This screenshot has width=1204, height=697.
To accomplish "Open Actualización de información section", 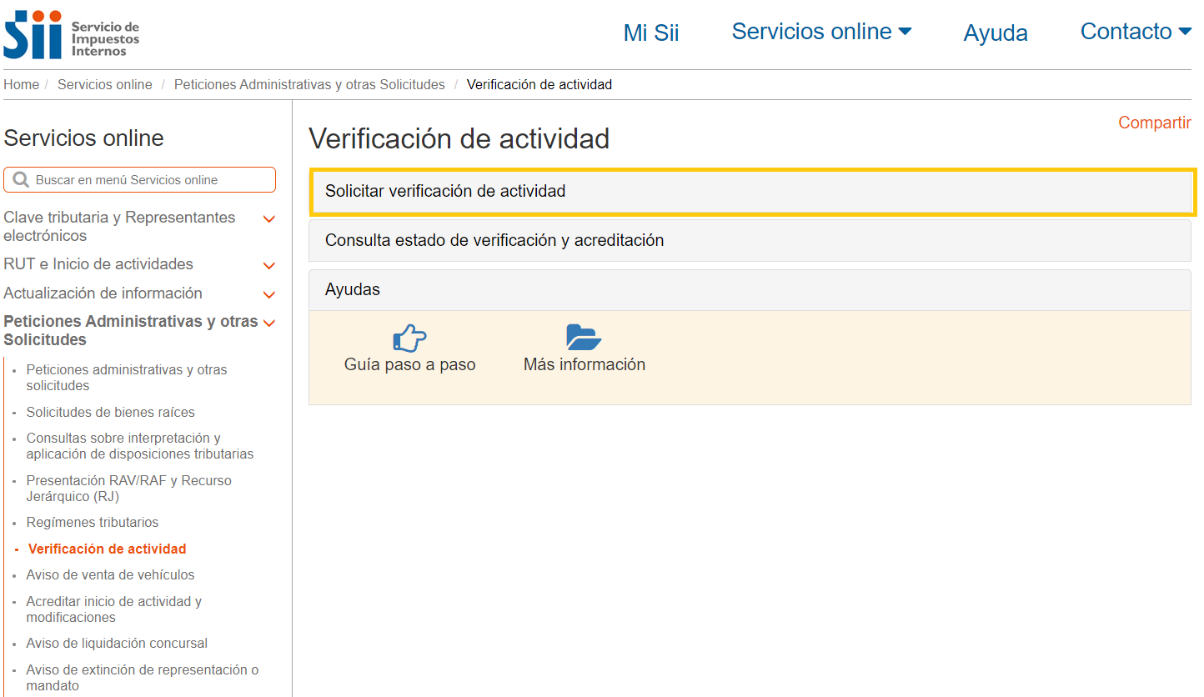I will point(103,293).
